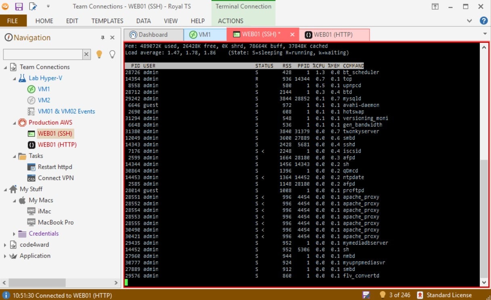Open the TEMPLATES ribbon tab
Viewport: 491px width, 300px height.
pos(107,21)
